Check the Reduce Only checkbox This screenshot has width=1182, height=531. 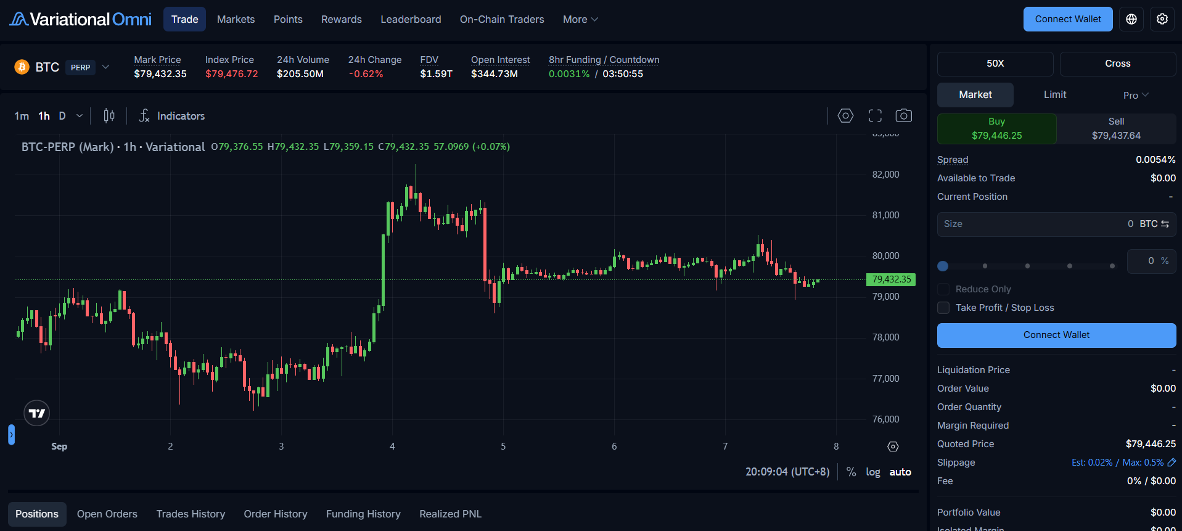tap(943, 289)
